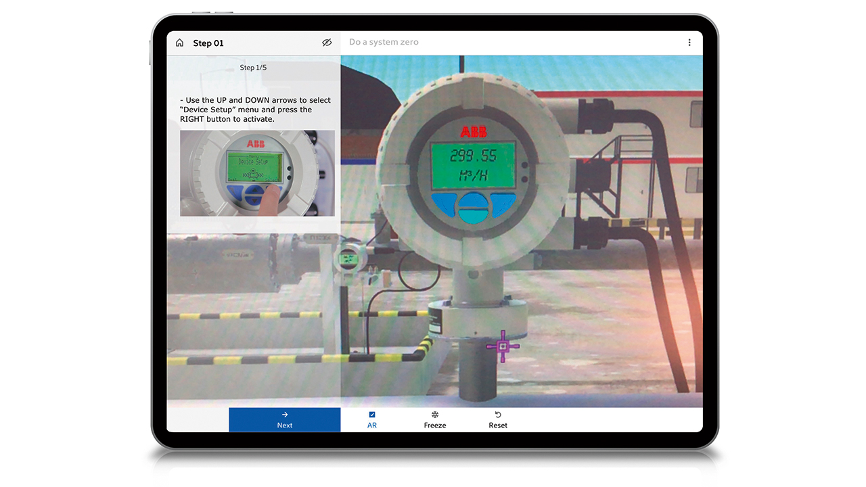Go to the home screen via house icon
The width and height of the screenshot is (866, 487).
point(179,43)
